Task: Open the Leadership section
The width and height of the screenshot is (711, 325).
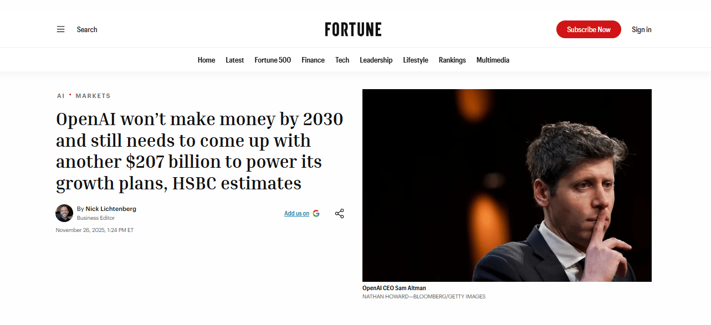Action: tap(376, 60)
